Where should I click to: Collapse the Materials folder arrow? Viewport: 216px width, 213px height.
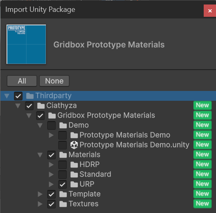click(40, 155)
